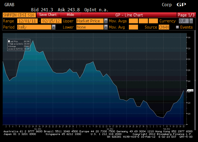198x142 pixels.
Task: Click the Currency label
Action: pos(168,21)
